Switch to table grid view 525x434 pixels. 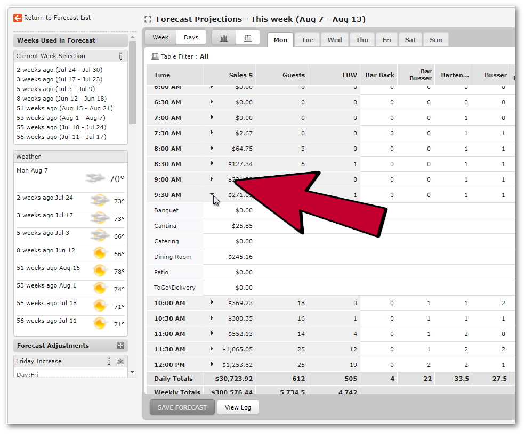(247, 37)
